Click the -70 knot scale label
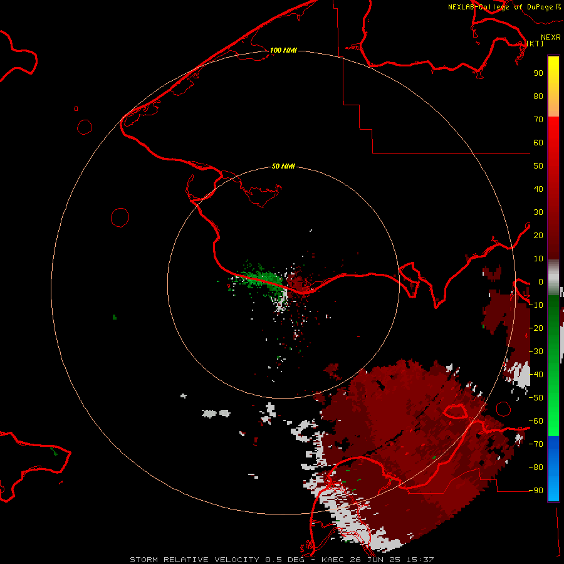The width and height of the screenshot is (564, 564). coord(536,444)
